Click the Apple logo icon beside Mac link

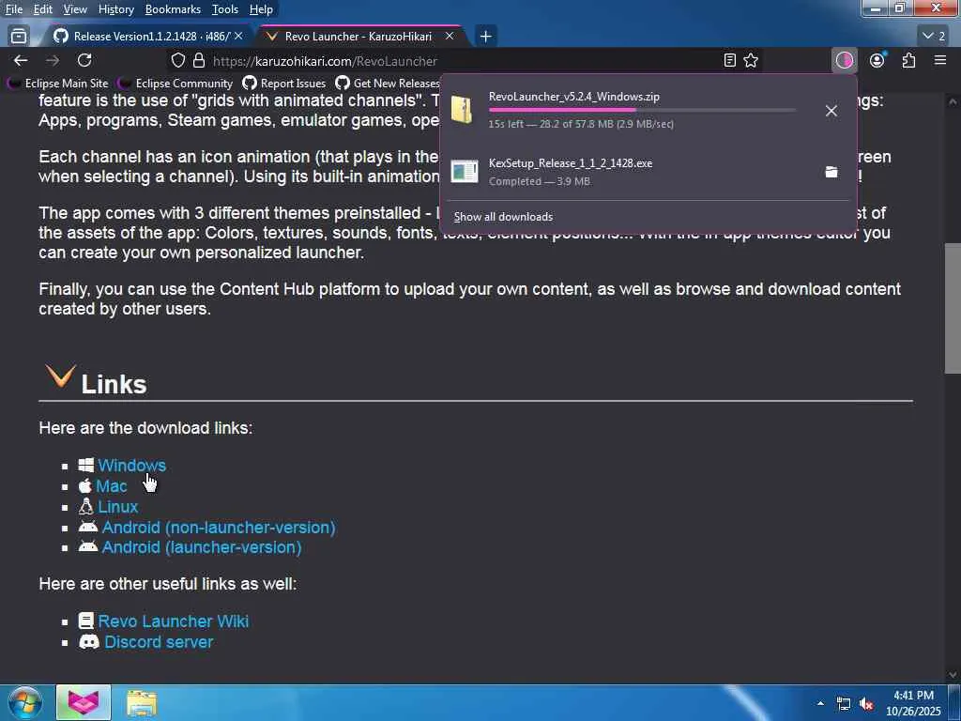85,486
